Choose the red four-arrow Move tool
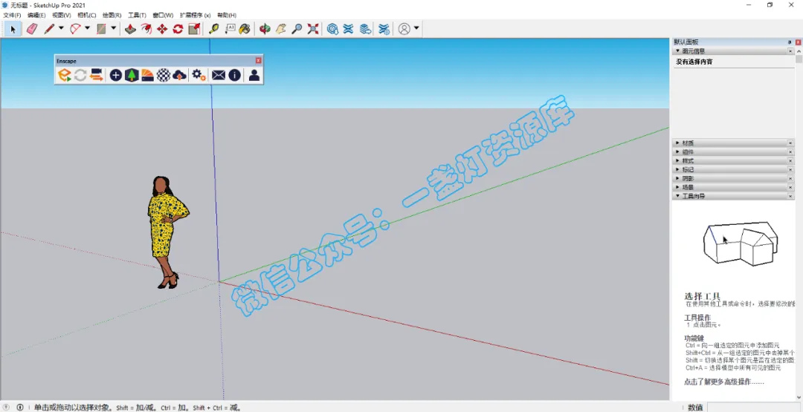803x412 pixels. click(x=162, y=29)
